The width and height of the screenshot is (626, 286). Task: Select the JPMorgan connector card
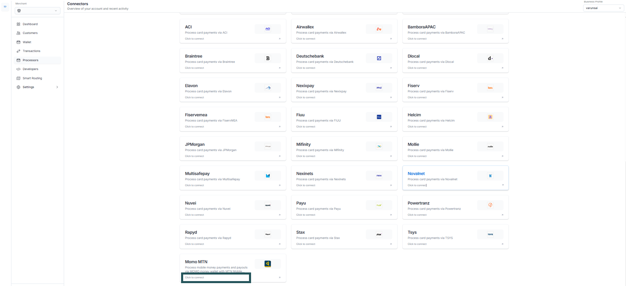pyautogui.click(x=233, y=149)
